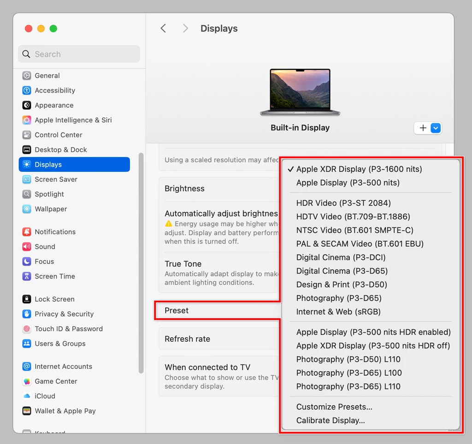The image size is (472, 444).
Task: Select Privacy & Security hand icon
Action: (27, 314)
